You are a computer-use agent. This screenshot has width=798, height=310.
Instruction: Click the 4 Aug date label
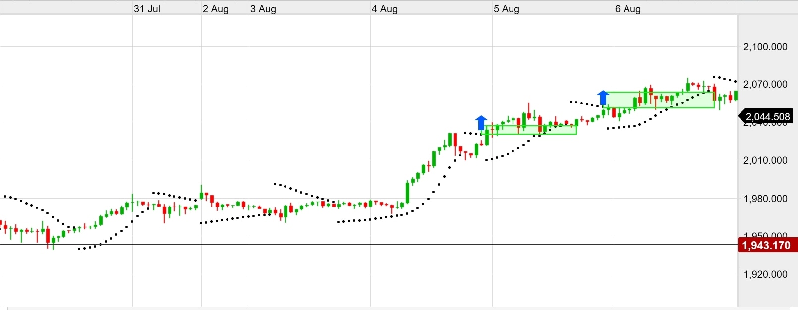[385, 9]
